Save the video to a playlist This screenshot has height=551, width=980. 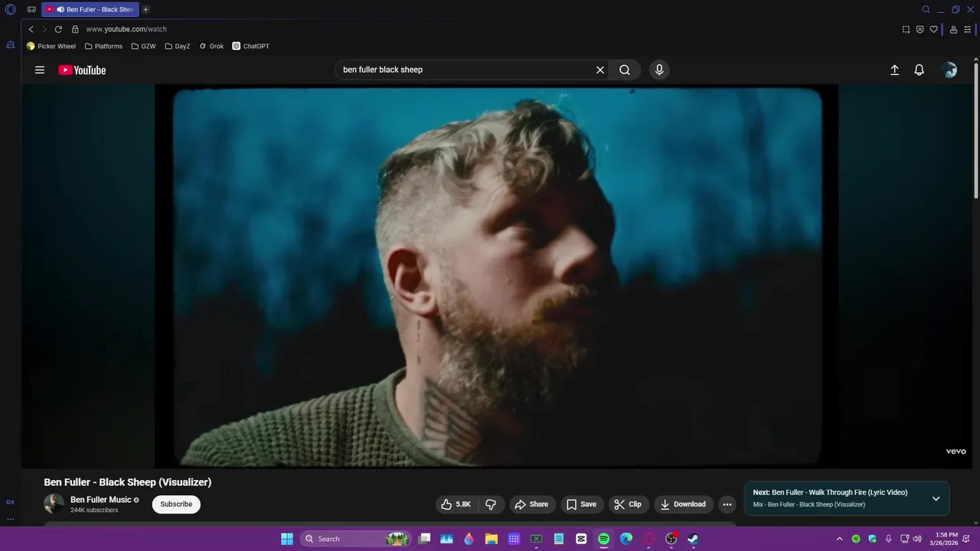pyautogui.click(x=581, y=504)
